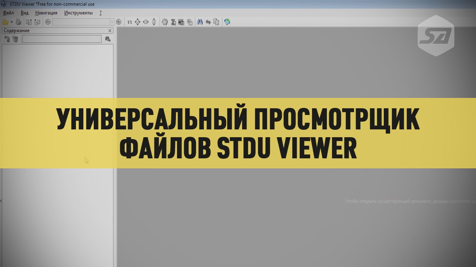The image size is (476, 267).
Task: Click the globe icon in the toolbar
Action: click(227, 22)
